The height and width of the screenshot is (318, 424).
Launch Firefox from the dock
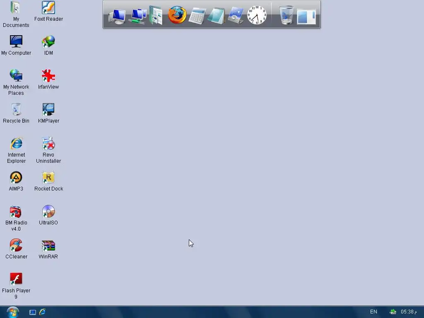coord(177,15)
